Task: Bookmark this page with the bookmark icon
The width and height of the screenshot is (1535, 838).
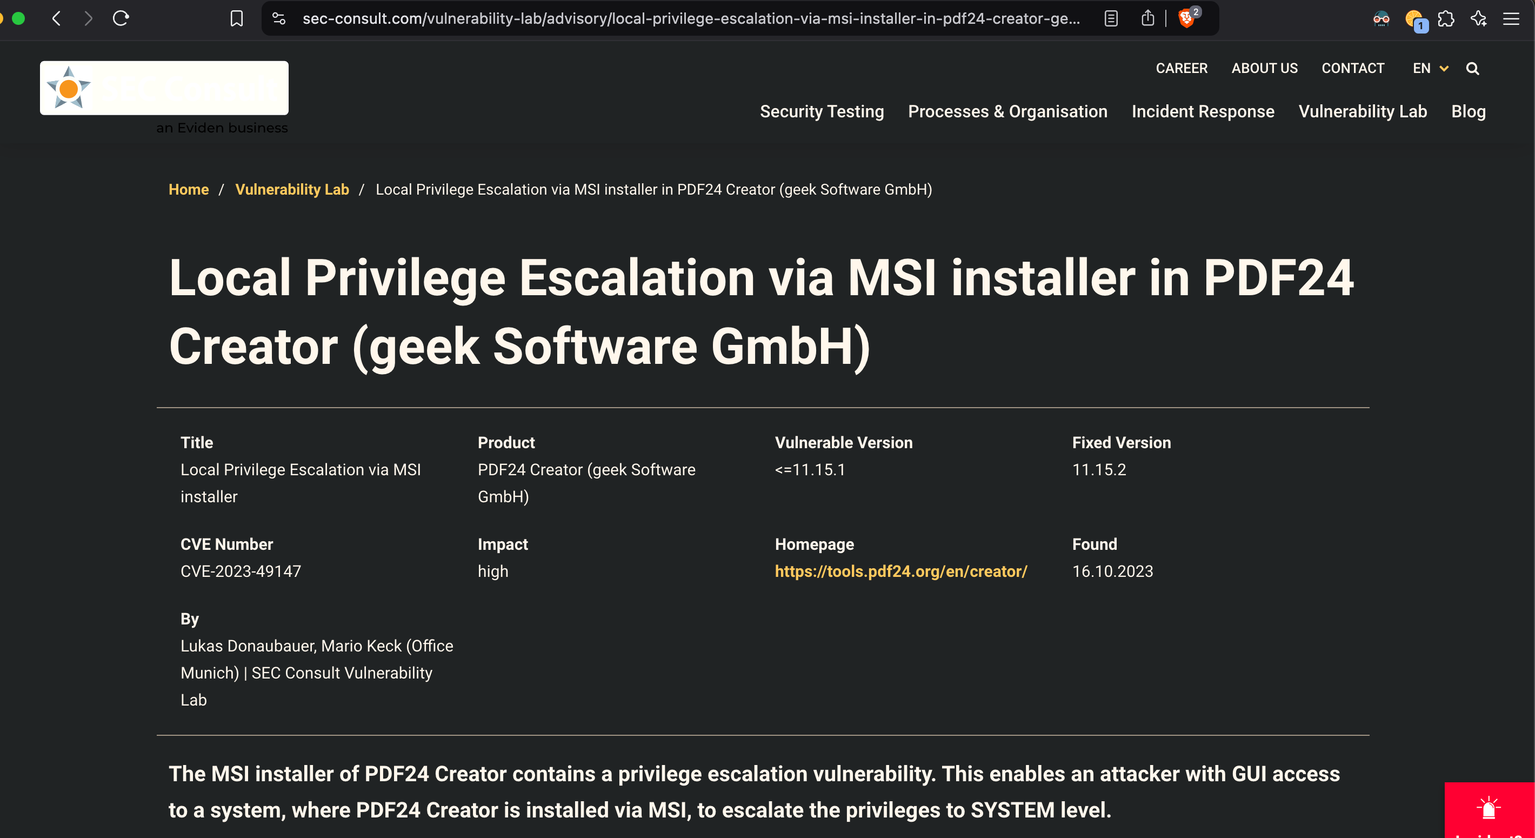Action: coord(237,18)
